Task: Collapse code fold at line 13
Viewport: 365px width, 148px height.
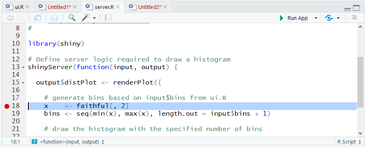Action: coord(23,68)
